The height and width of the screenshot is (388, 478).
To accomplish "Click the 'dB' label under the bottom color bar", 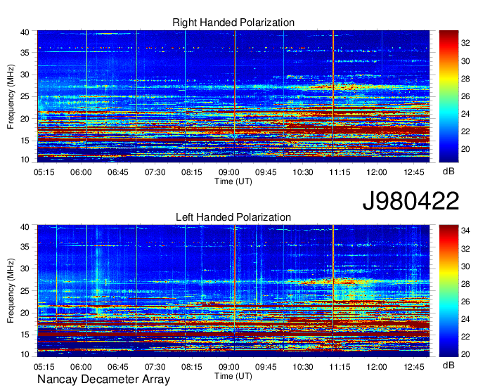I will [448, 365].
